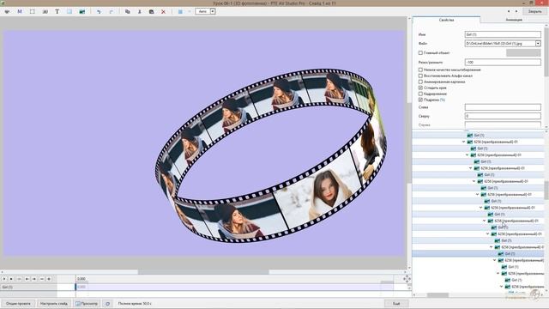Open Опции проекта
Viewport: 549px width, 309px height.
[x=18, y=304]
